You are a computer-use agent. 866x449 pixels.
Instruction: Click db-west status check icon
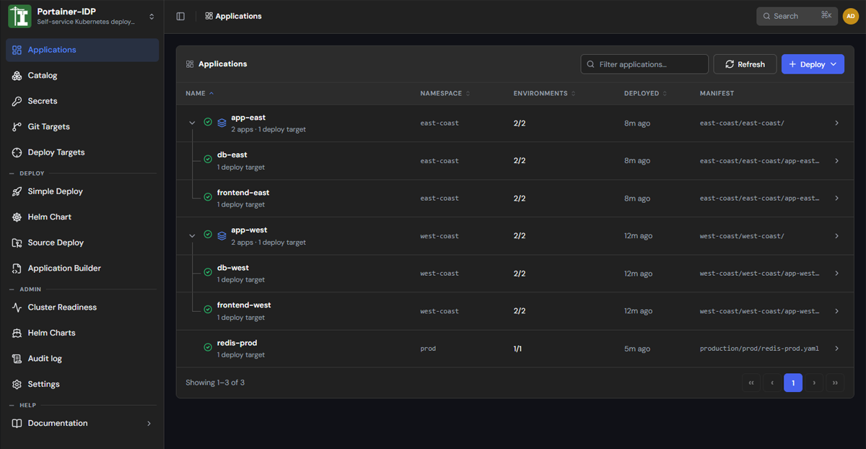[208, 273]
